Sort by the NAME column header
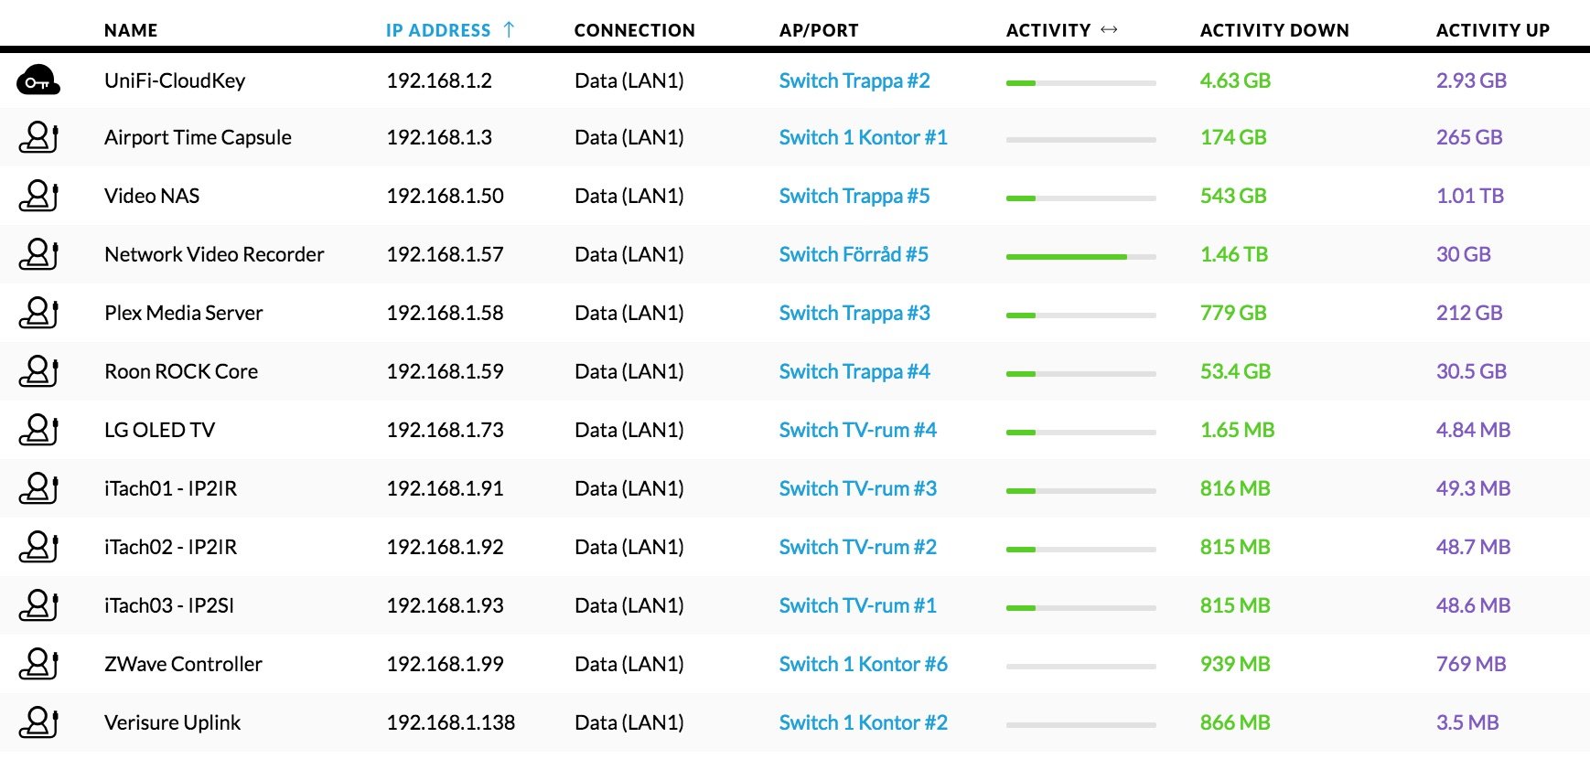Screen dimensions: 1590x759 click(131, 30)
